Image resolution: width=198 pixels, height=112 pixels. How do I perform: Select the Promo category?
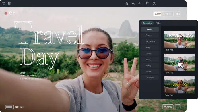(x=150, y=72)
